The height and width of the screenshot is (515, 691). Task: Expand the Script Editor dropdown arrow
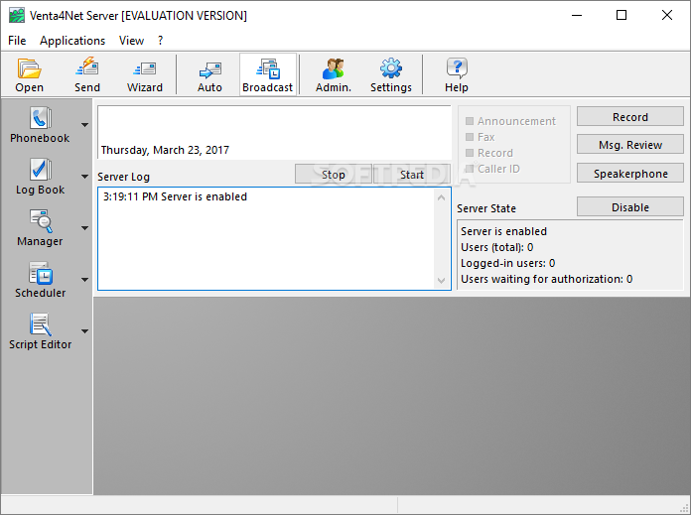[85, 331]
